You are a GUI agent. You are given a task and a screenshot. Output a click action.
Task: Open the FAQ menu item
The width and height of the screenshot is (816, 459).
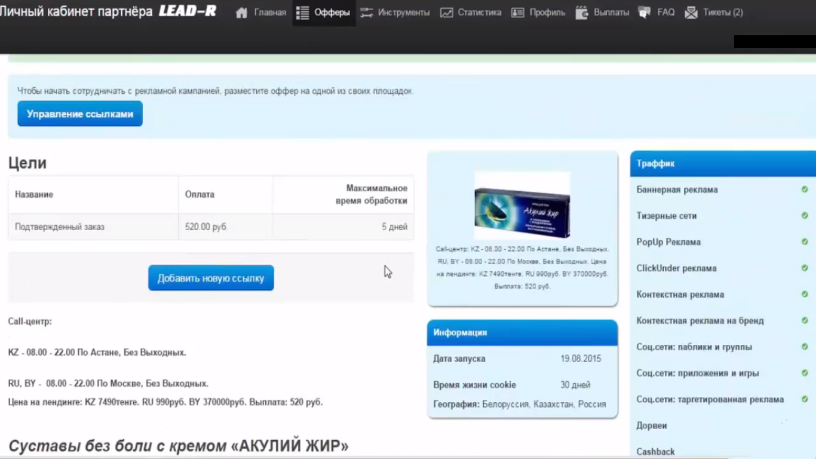pyautogui.click(x=657, y=13)
